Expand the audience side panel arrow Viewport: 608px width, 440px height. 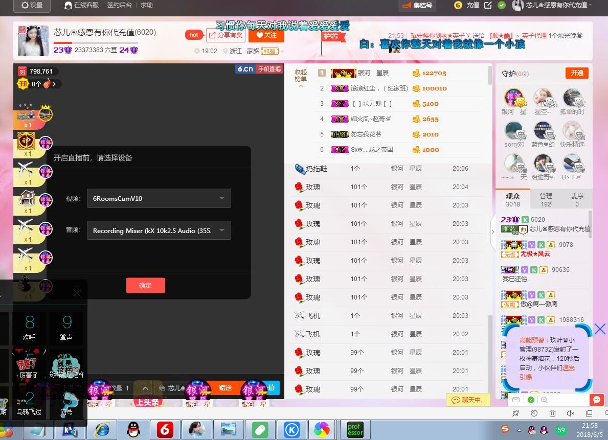tap(493, 231)
